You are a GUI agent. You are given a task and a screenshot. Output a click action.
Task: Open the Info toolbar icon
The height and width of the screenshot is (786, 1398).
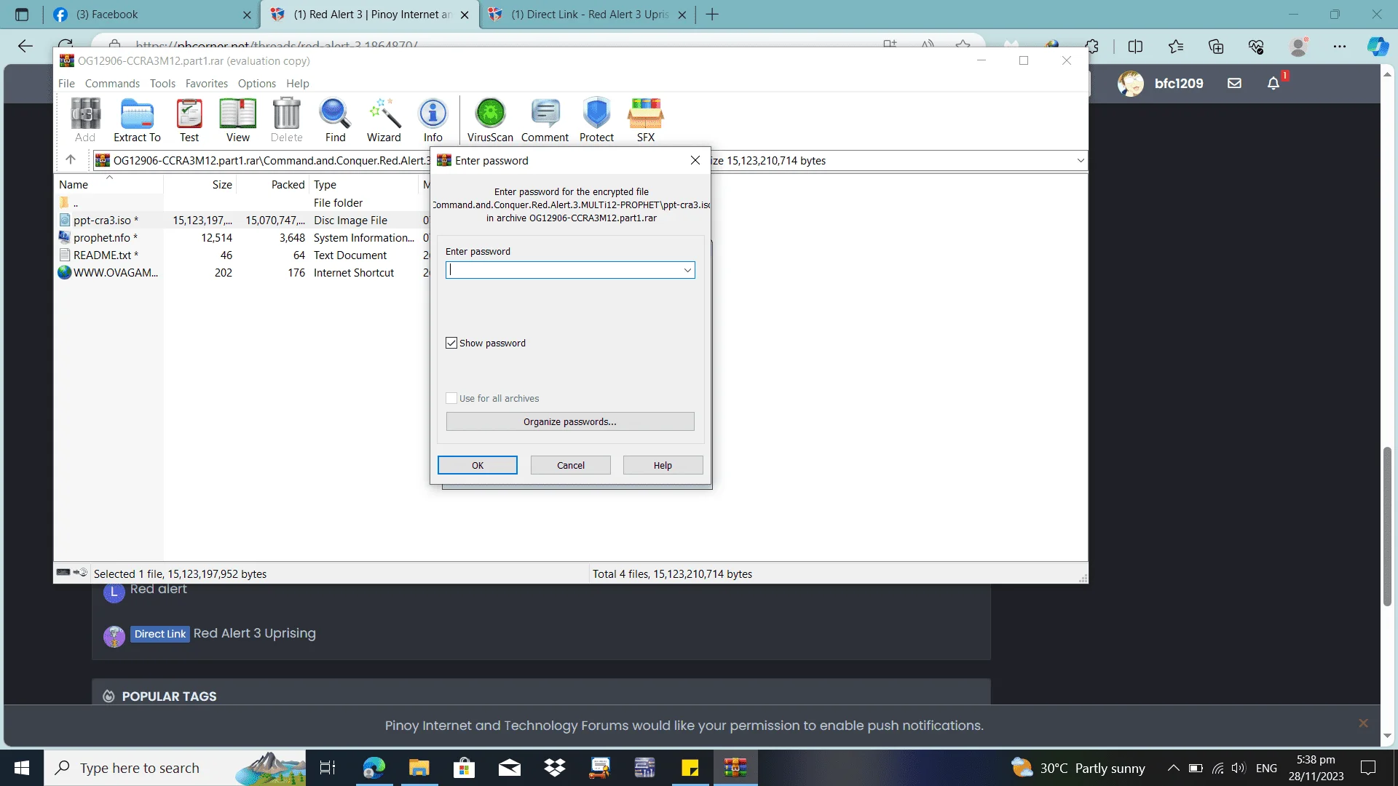tap(433, 120)
